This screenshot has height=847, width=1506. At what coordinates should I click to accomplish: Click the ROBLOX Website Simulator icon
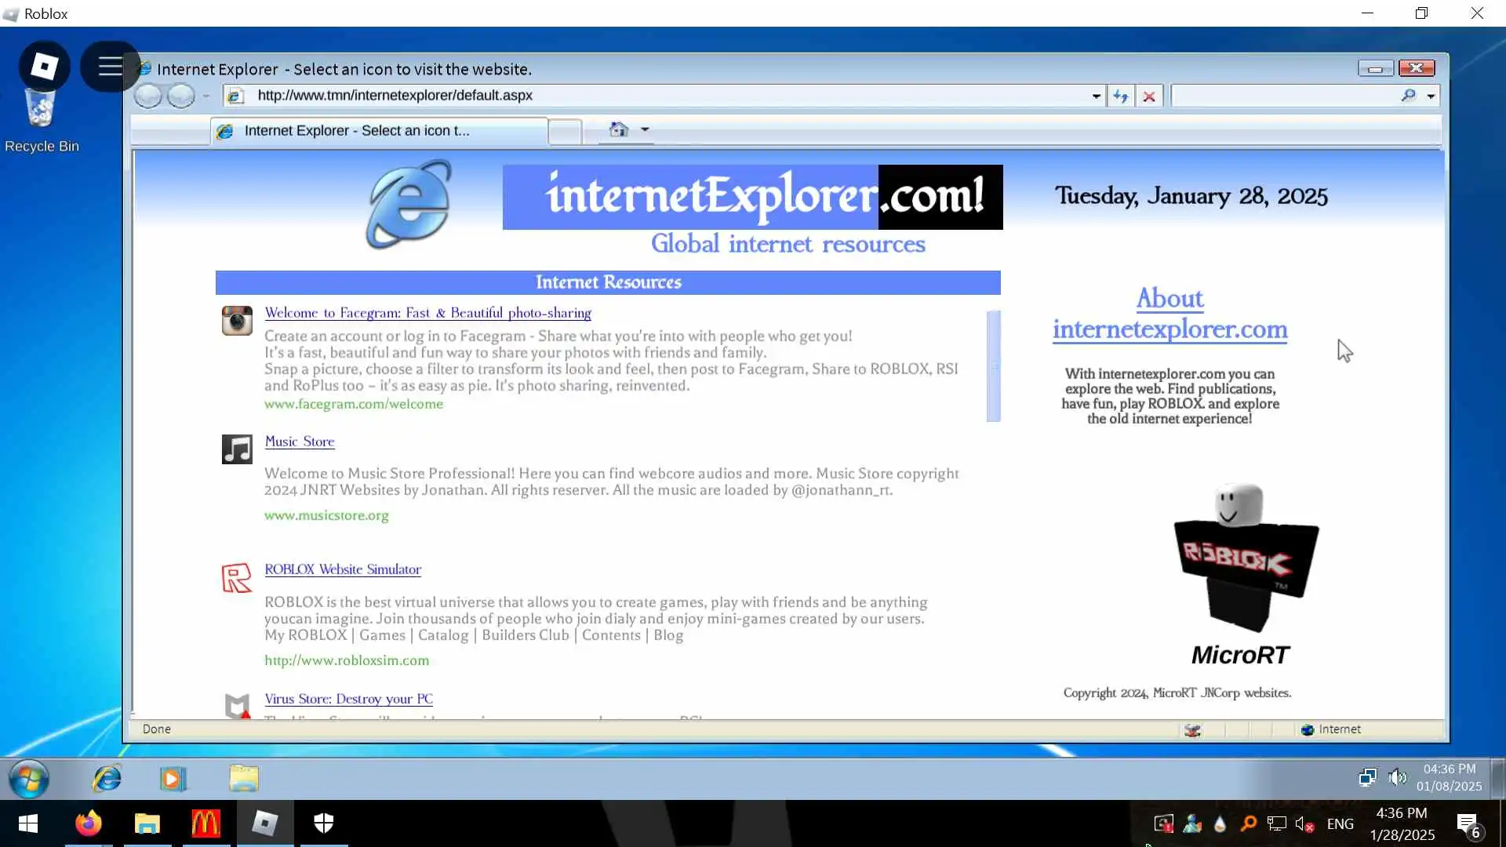pyautogui.click(x=237, y=578)
